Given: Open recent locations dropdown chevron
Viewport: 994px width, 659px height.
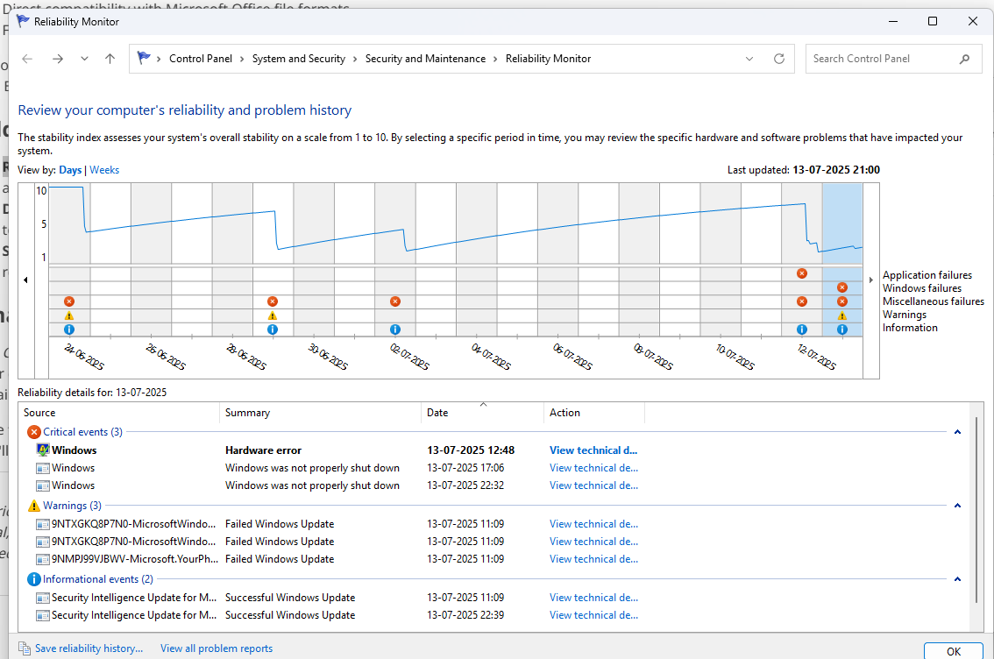Looking at the screenshot, I should tap(84, 59).
